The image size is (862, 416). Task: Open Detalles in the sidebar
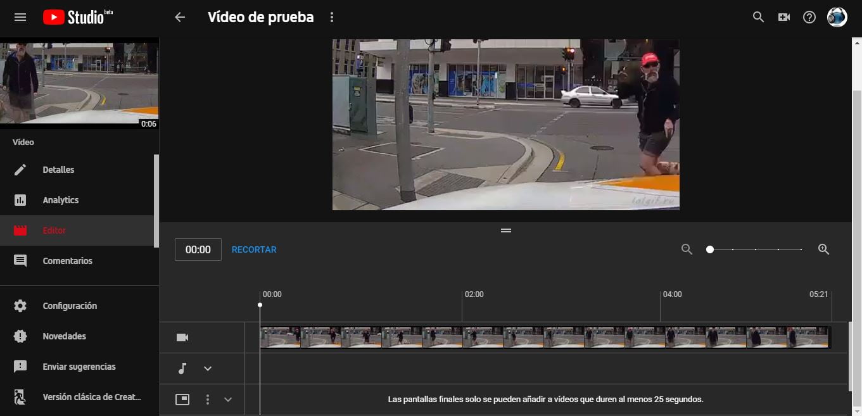pyautogui.click(x=58, y=170)
